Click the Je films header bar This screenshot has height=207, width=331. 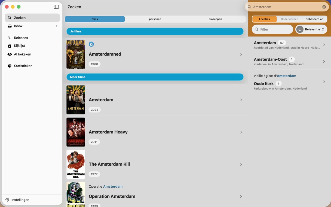tap(155, 31)
